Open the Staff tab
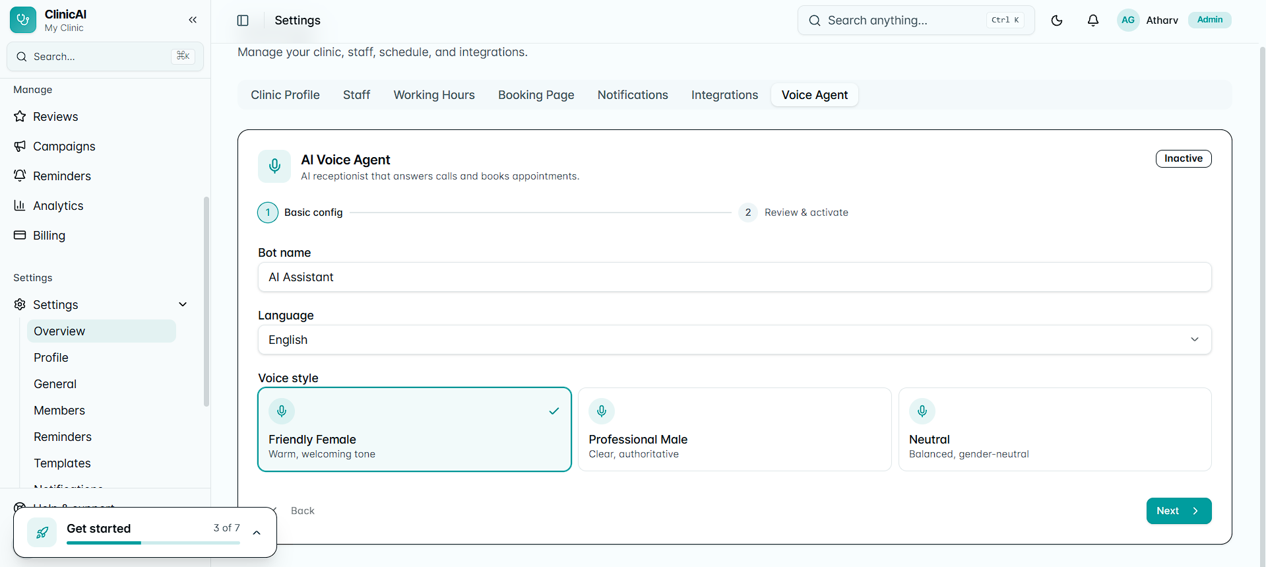The width and height of the screenshot is (1266, 567). pos(356,95)
